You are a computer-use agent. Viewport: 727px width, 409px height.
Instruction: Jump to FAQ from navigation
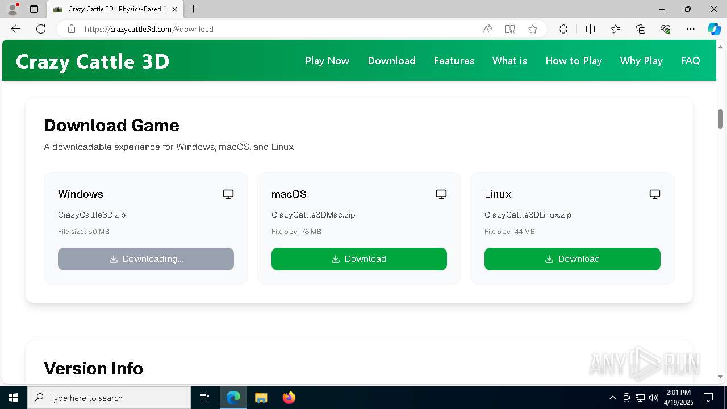pyautogui.click(x=691, y=61)
